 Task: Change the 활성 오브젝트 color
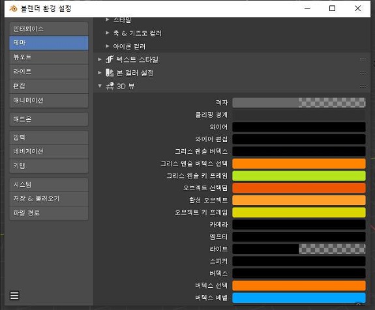click(299, 200)
